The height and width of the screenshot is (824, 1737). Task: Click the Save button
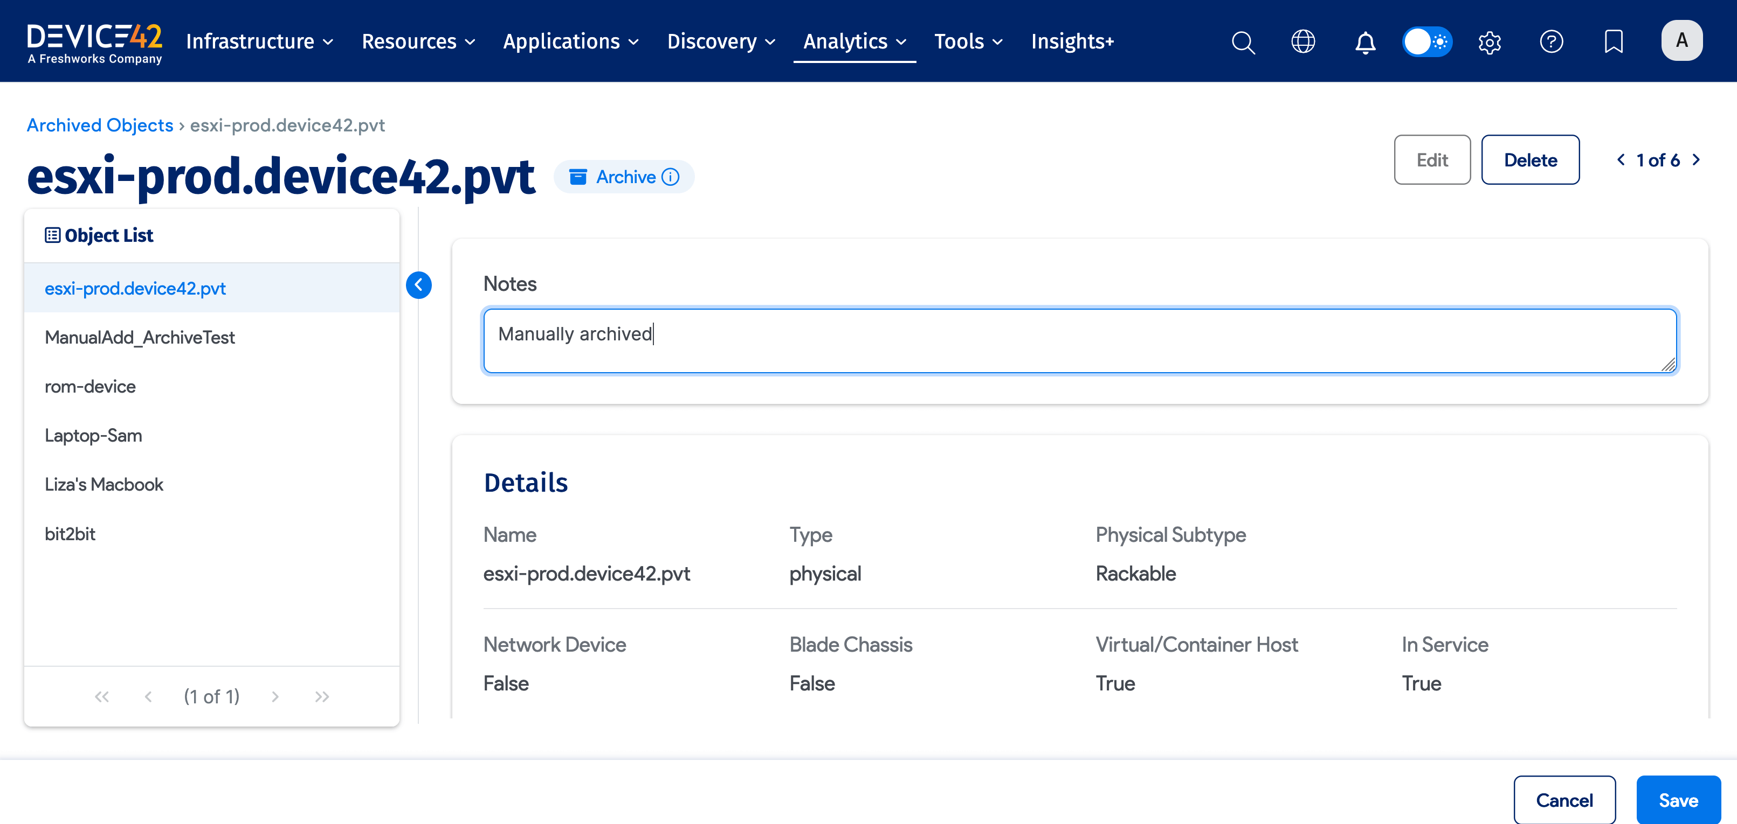(x=1678, y=800)
